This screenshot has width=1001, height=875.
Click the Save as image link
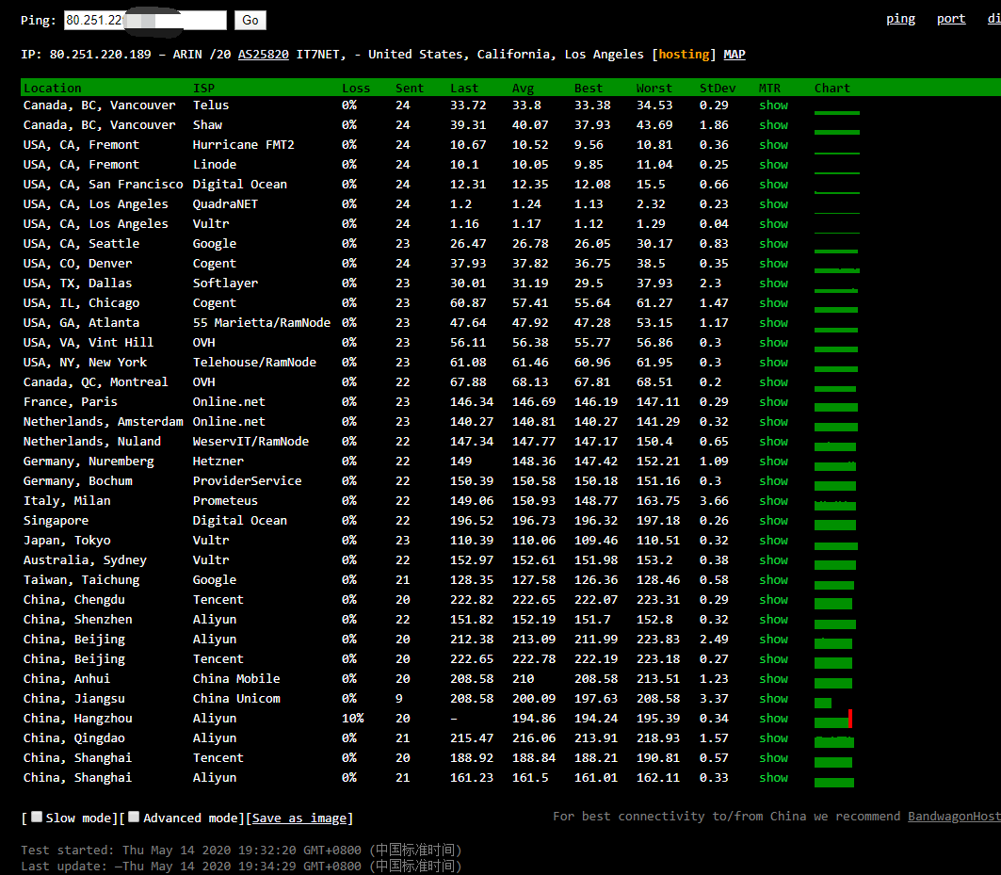point(300,818)
